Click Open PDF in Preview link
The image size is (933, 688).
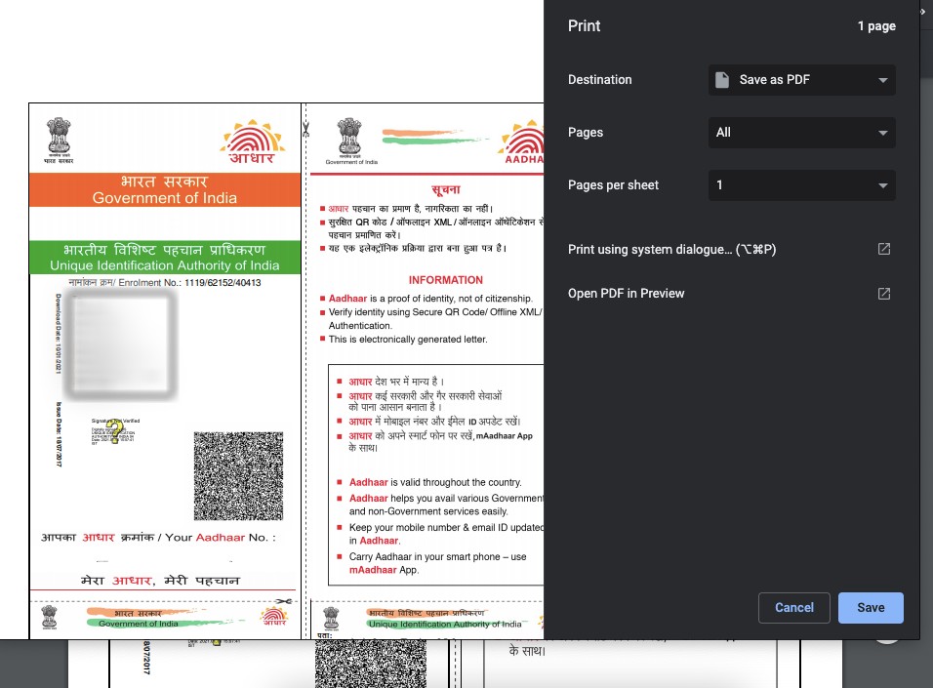click(626, 294)
